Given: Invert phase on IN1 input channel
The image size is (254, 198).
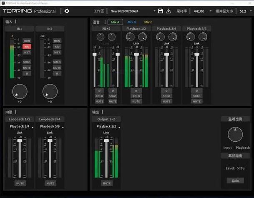Looking at the screenshot, I should (27, 73).
